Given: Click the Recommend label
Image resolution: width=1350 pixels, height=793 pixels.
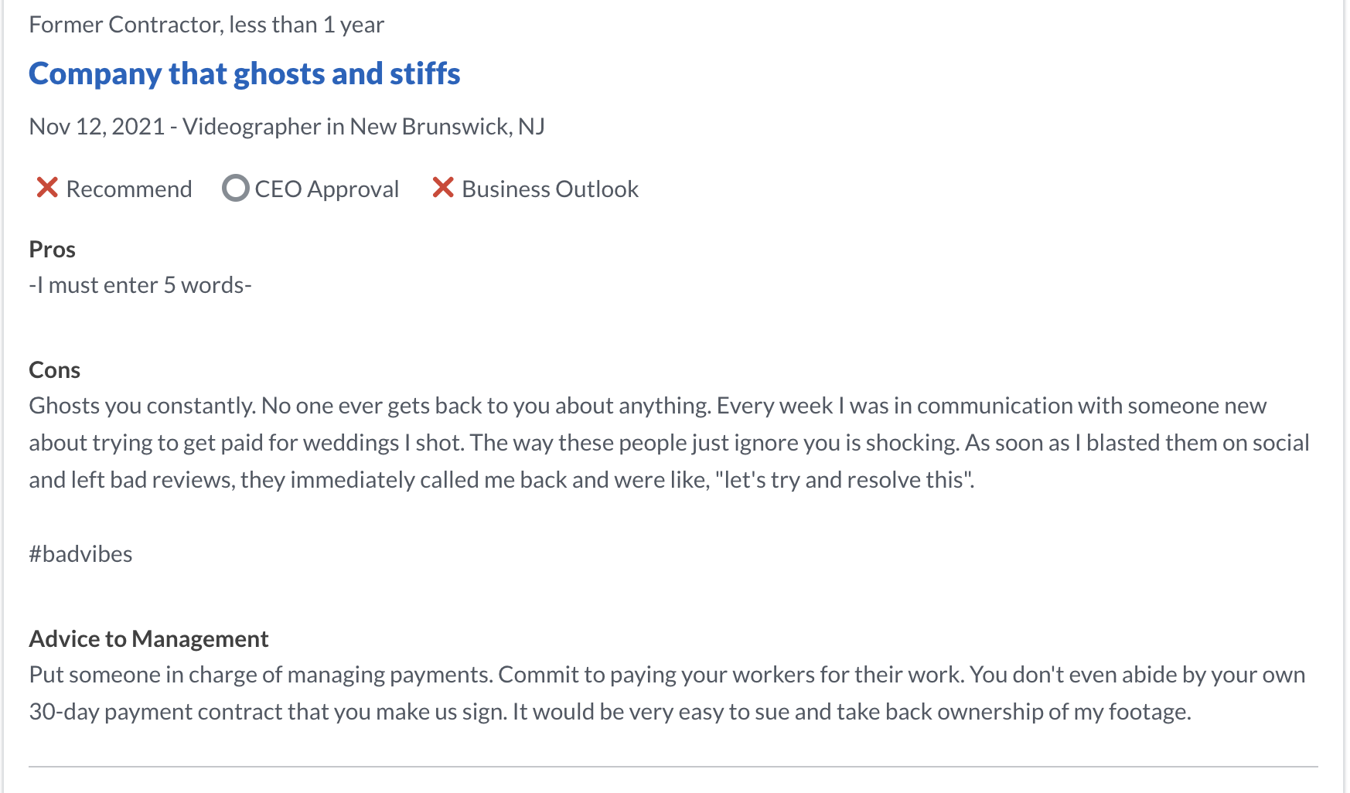Looking at the screenshot, I should [x=129, y=189].
